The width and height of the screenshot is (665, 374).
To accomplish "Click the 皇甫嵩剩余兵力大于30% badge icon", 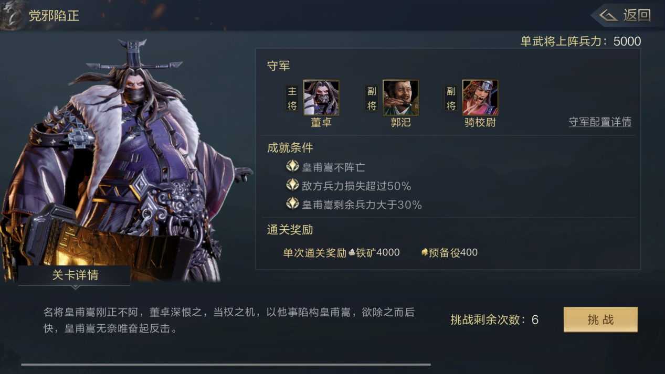I will [x=292, y=204].
